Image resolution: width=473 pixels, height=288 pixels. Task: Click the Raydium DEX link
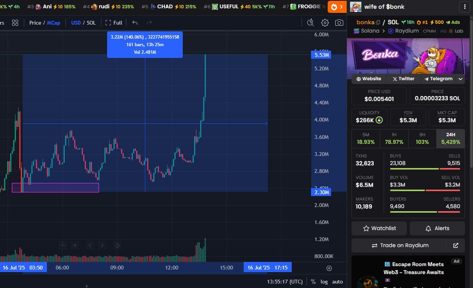click(404, 31)
